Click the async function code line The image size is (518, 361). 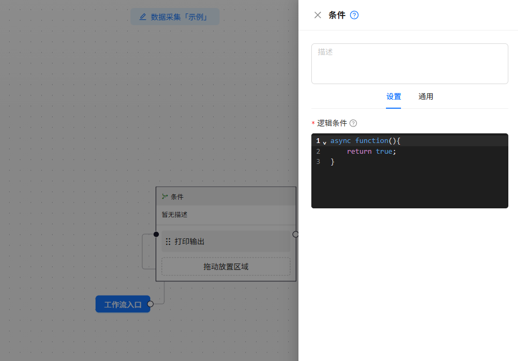[x=366, y=141]
